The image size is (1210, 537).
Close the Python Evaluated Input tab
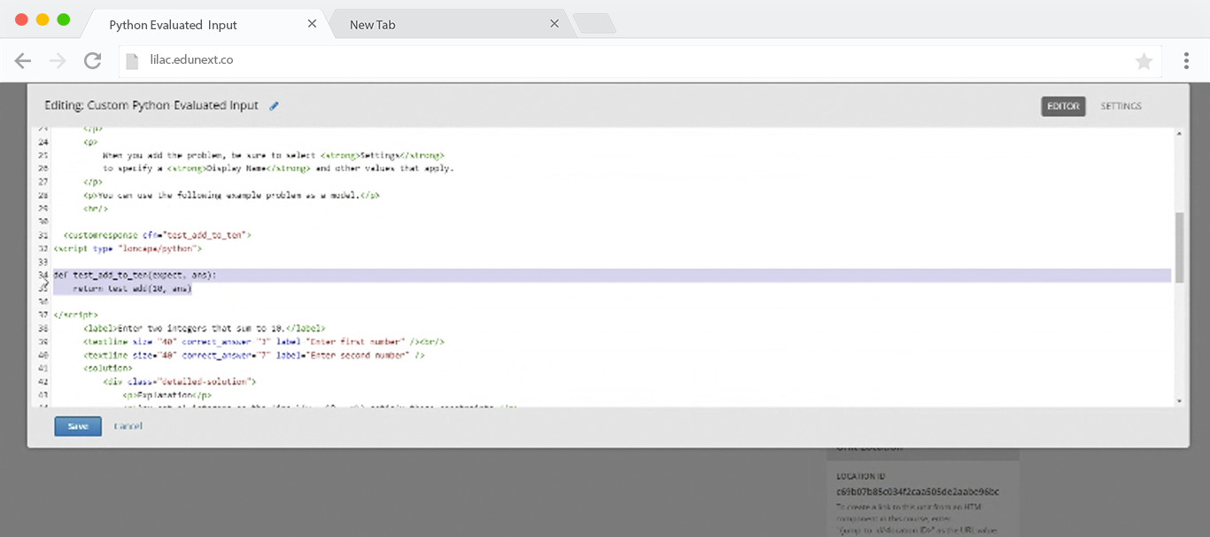[312, 24]
